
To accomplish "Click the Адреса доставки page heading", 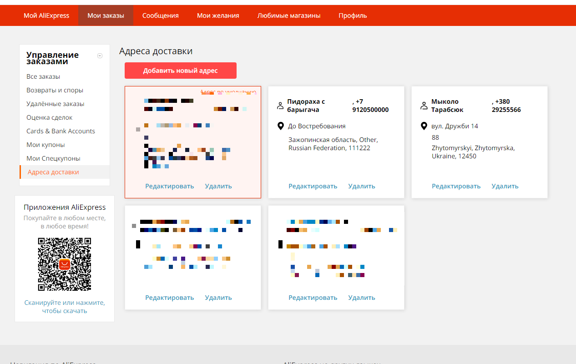I will tap(156, 51).
